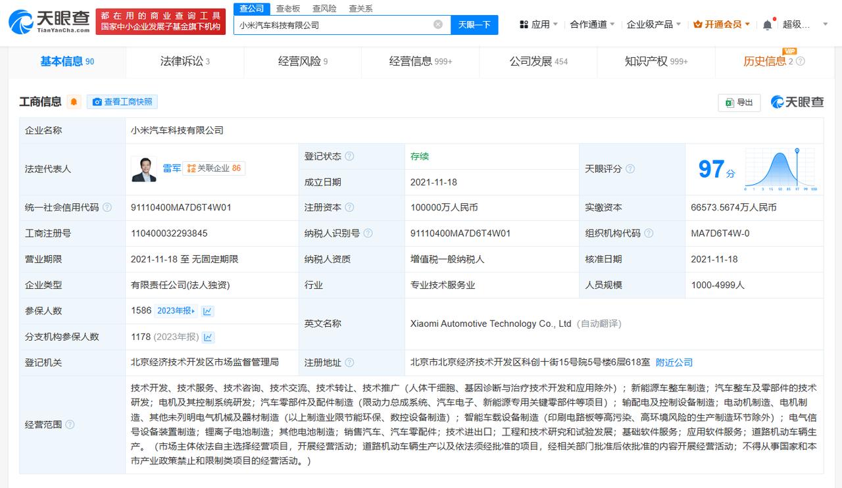The width and height of the screenshot is (842, 488).
Task: Select the 公司发展 tab
Action: [538, 61]
